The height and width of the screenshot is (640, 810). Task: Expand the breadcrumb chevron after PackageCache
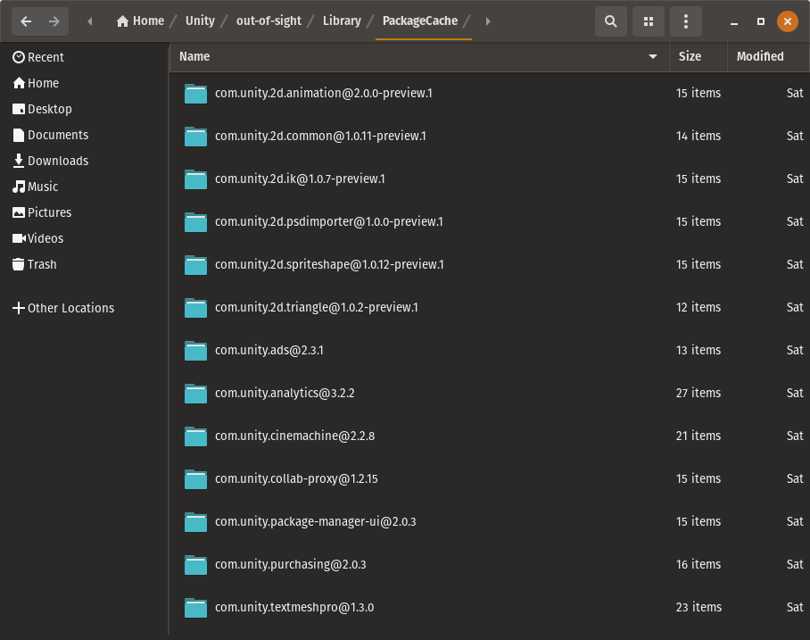click(488, 21)
